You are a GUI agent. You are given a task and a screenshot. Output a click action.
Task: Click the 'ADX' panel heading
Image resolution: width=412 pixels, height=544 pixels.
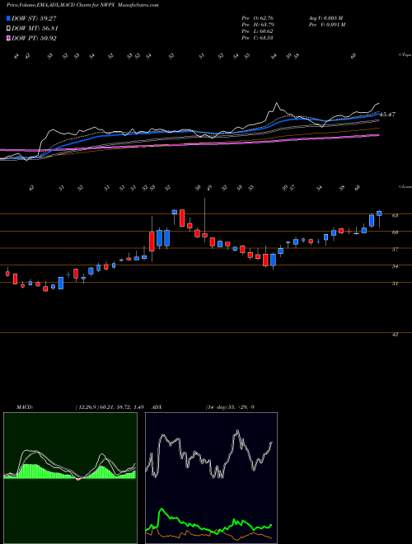157,407
